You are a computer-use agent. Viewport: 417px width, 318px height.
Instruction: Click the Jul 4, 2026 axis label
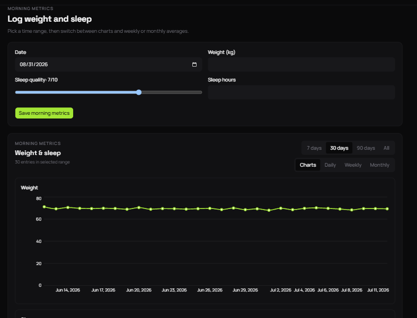304,290
